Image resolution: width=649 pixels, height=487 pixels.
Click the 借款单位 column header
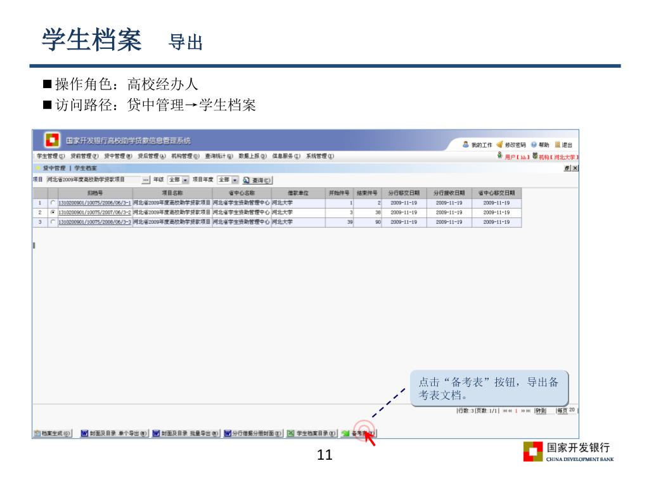point(298,193)
